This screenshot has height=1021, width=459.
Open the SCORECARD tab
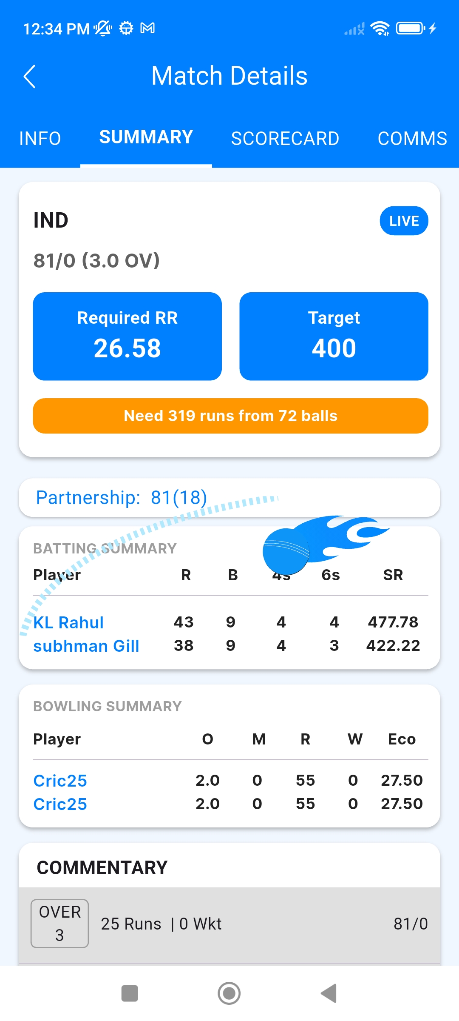click(x=285, y=138)
